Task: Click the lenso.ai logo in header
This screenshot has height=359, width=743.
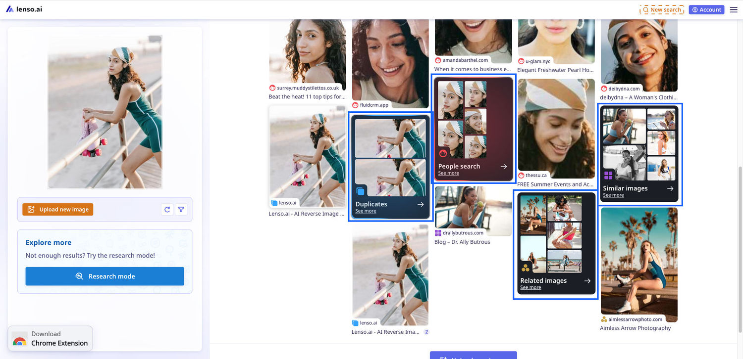Action: tap(24, 9)
